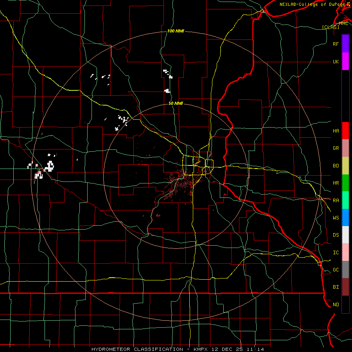
Task: Click the IC legend label
Action: pos(336,252)
